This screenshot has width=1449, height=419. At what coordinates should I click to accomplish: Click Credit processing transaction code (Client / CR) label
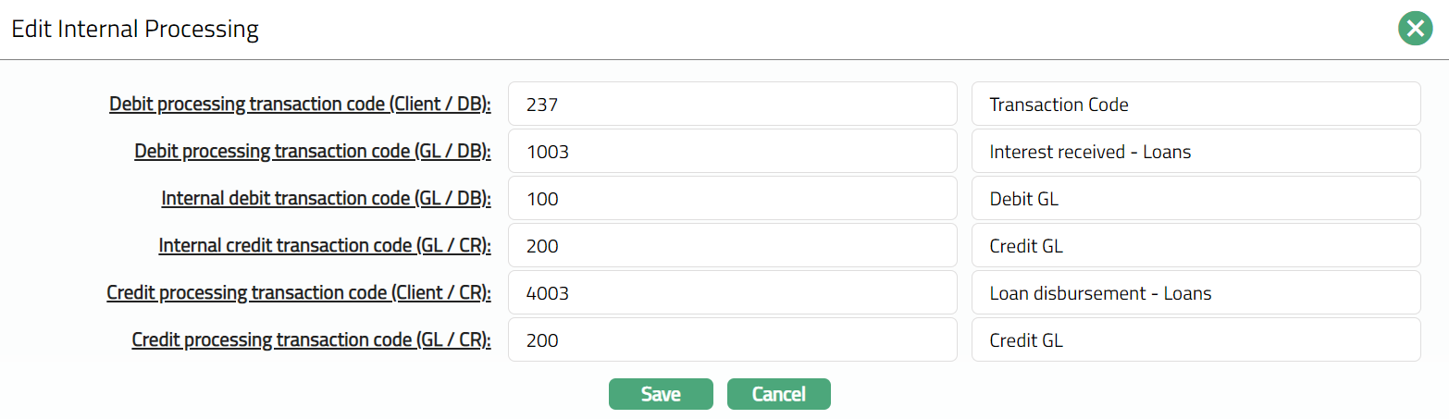coord(298,292)
